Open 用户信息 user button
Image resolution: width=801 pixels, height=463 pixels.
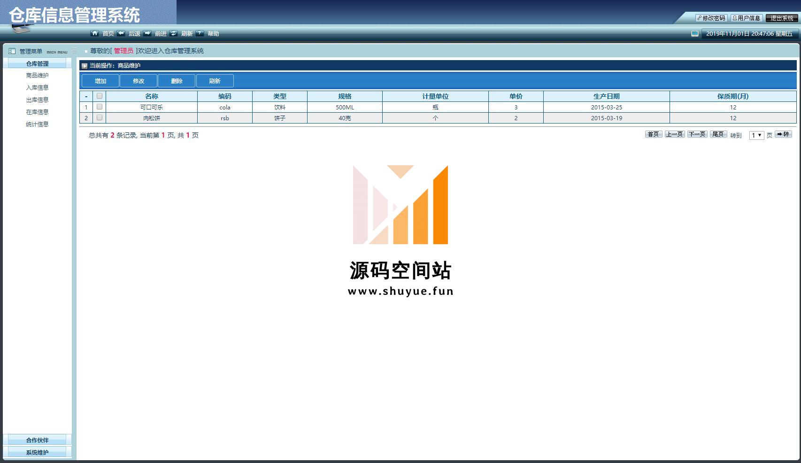point(746,18)
